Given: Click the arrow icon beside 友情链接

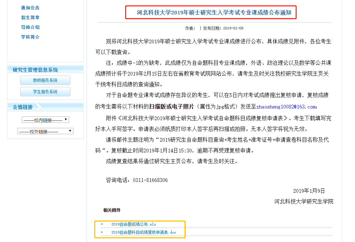Looking at the screenshot, I should tap(38, 107).
